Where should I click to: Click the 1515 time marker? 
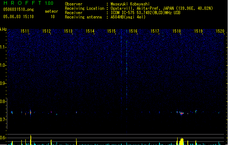pyautogui.click(x=111, y=31)
